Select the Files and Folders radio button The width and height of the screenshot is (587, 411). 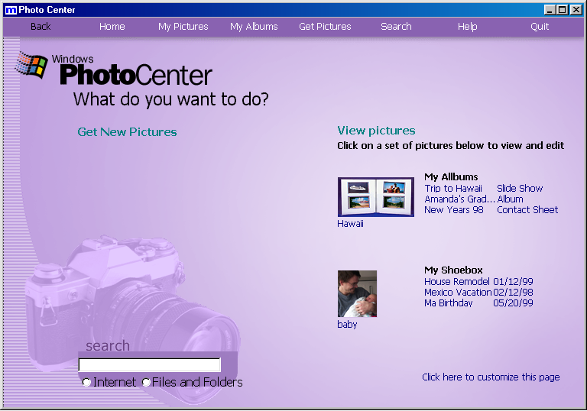146,382
